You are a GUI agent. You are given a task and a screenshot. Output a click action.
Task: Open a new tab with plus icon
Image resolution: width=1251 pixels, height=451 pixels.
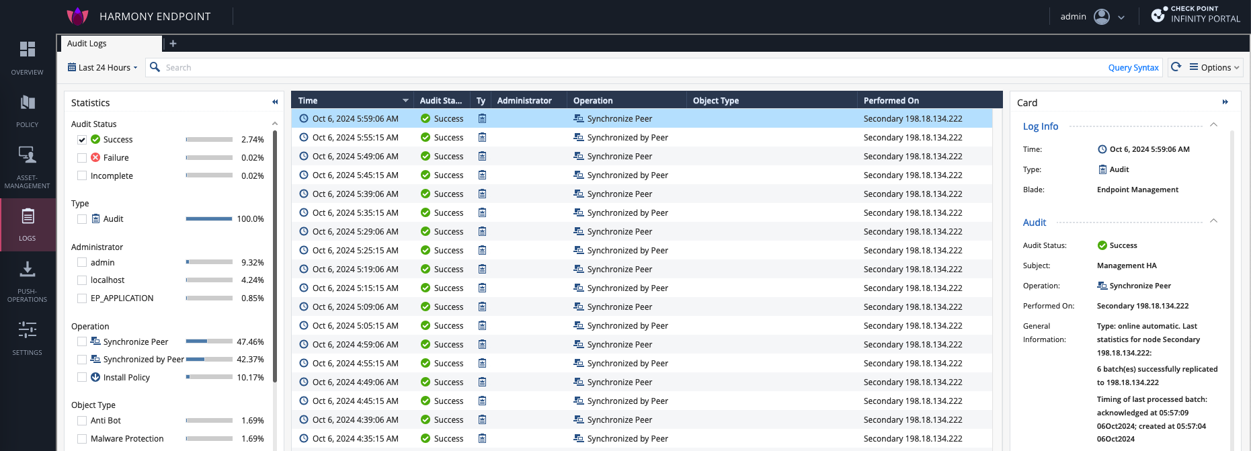173,44
